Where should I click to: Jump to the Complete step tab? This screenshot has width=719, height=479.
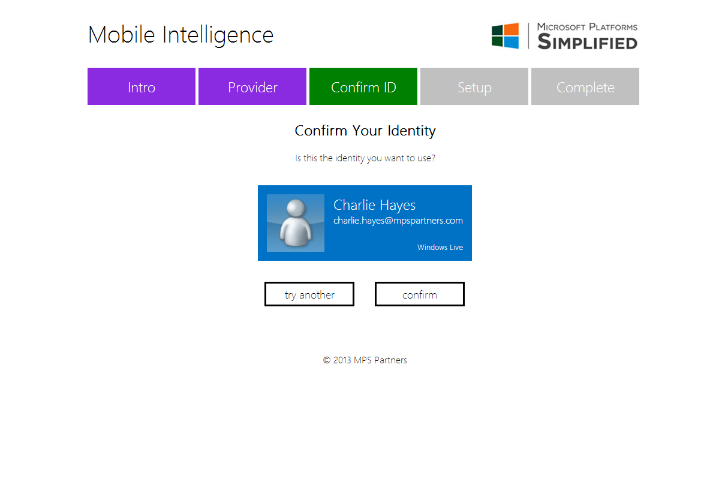tap(585, 87)
